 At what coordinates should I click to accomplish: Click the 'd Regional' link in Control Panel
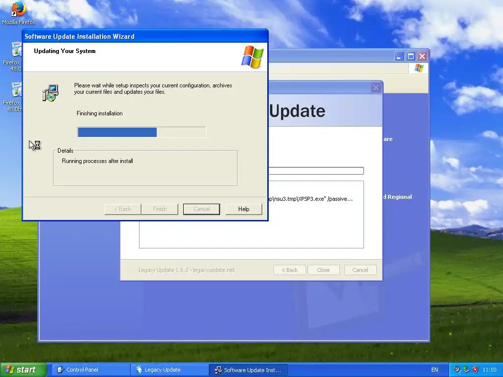pos(397,197)
